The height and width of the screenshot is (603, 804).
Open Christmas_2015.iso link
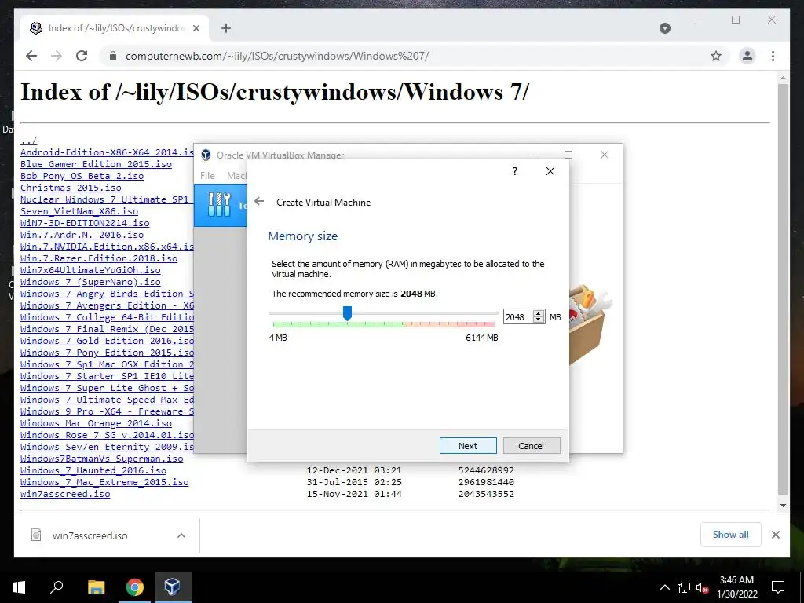click(71, 188)
